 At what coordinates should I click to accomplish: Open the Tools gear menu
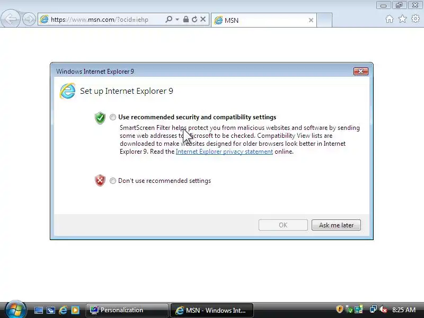(416, 19)
